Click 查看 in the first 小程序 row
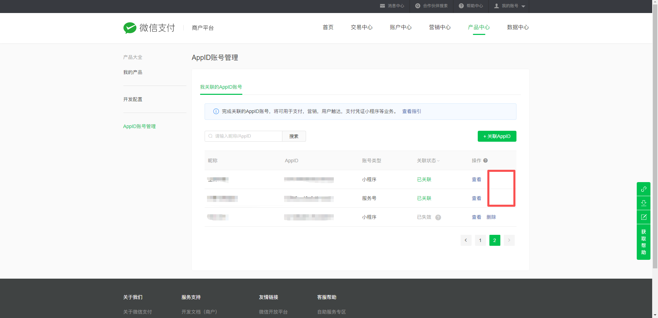The width and height of the screenshot is (658, 318). pyautogui.click(x=476, y=179)
